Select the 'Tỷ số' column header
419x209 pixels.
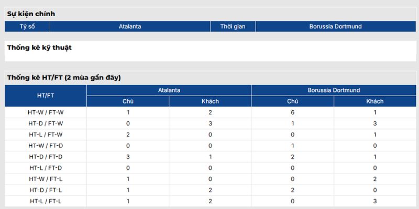(x=27, y=26)
